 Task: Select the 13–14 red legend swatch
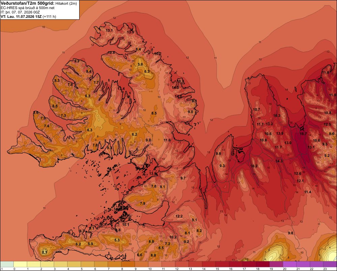point(195,264)
